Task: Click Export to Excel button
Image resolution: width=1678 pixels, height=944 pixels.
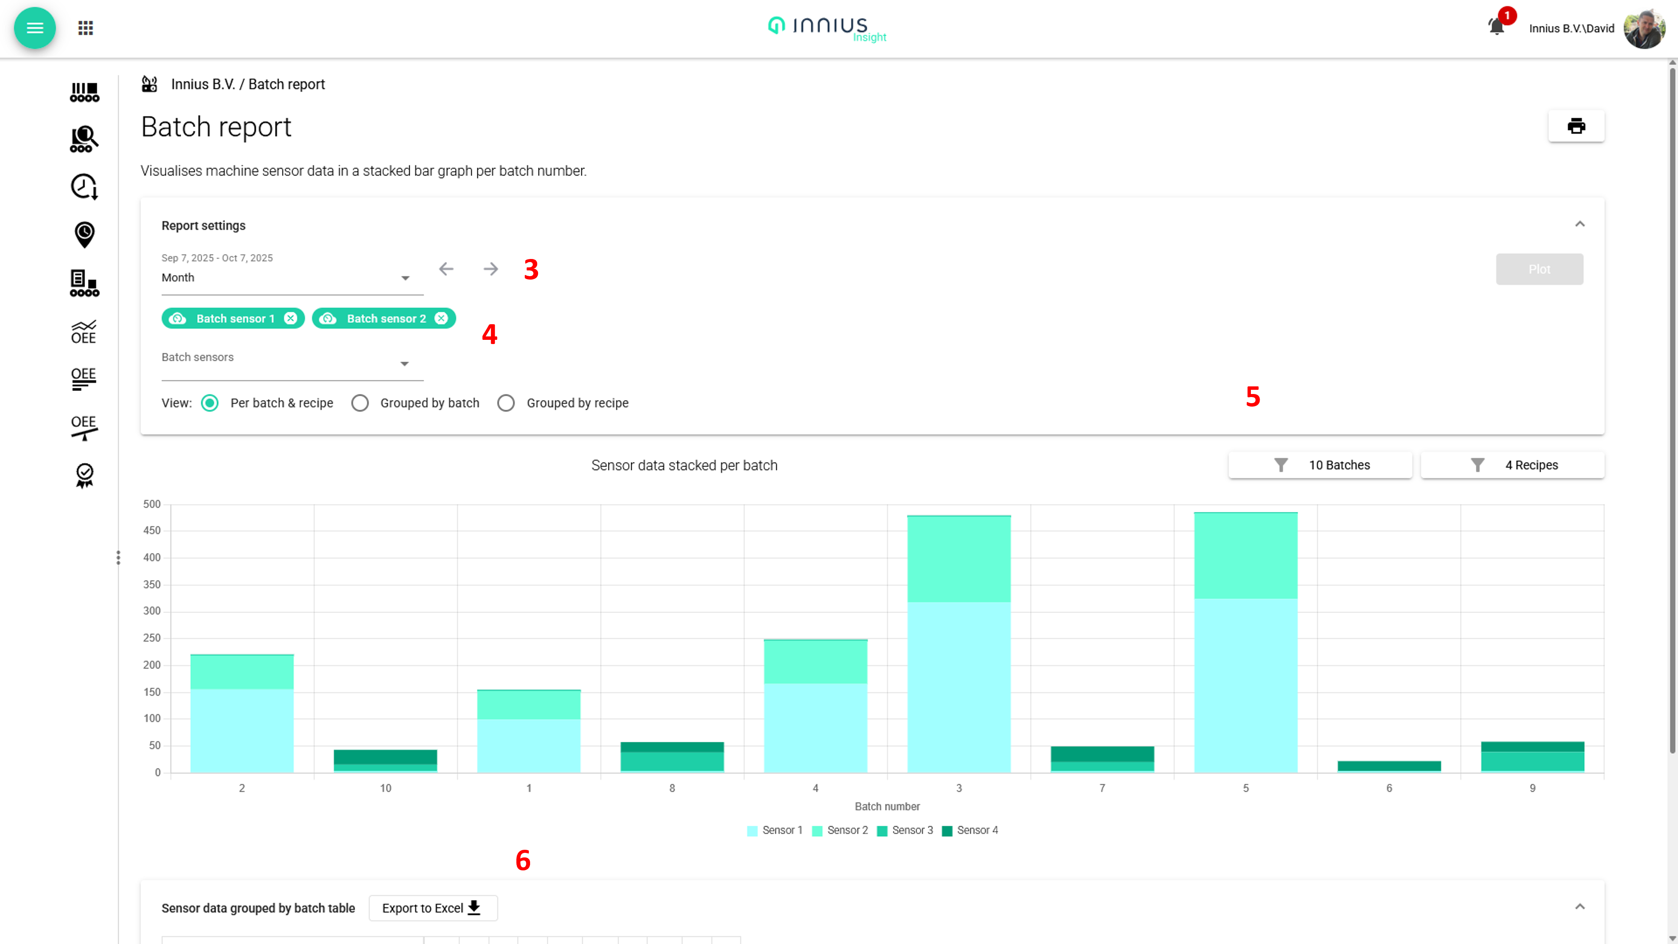Action: [x=432, y=908]
